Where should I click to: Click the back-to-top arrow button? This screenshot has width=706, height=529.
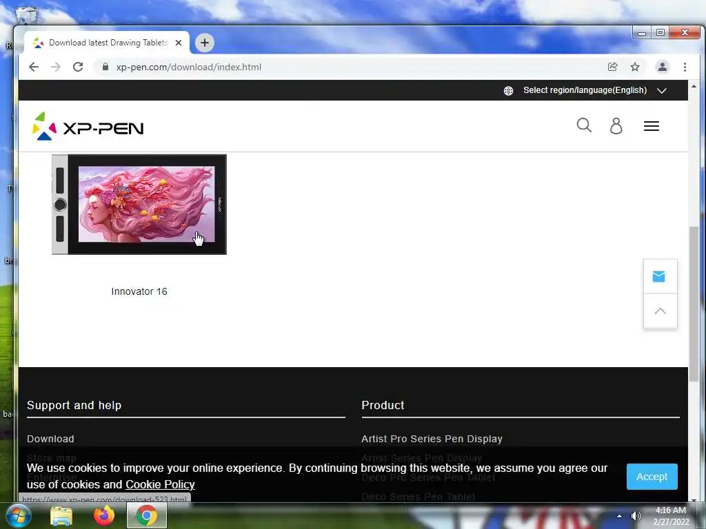pos(660,311)
